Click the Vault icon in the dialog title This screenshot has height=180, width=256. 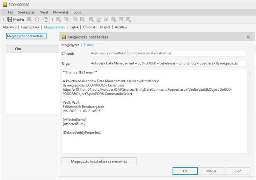[x=64, y=37]
